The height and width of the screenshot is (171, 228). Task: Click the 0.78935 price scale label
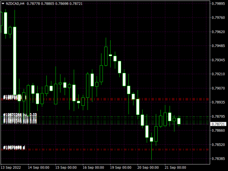pos(218,102)
